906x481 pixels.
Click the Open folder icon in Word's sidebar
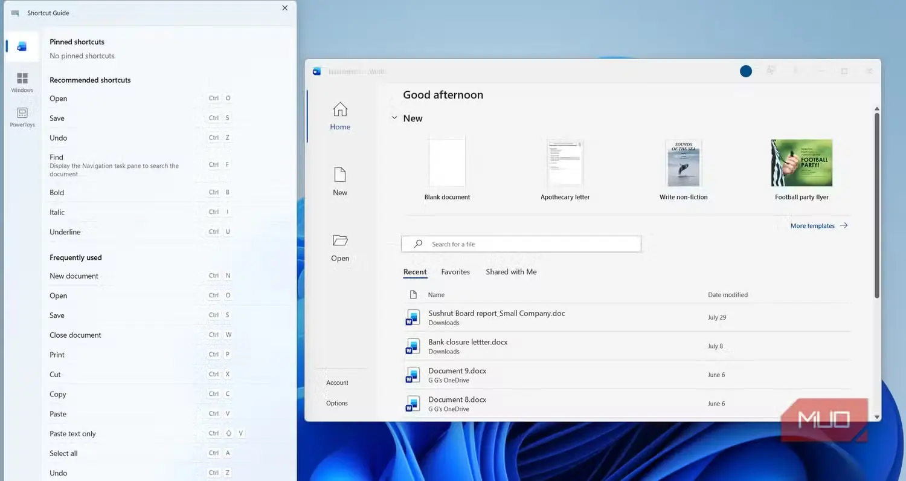click(340, 240)
